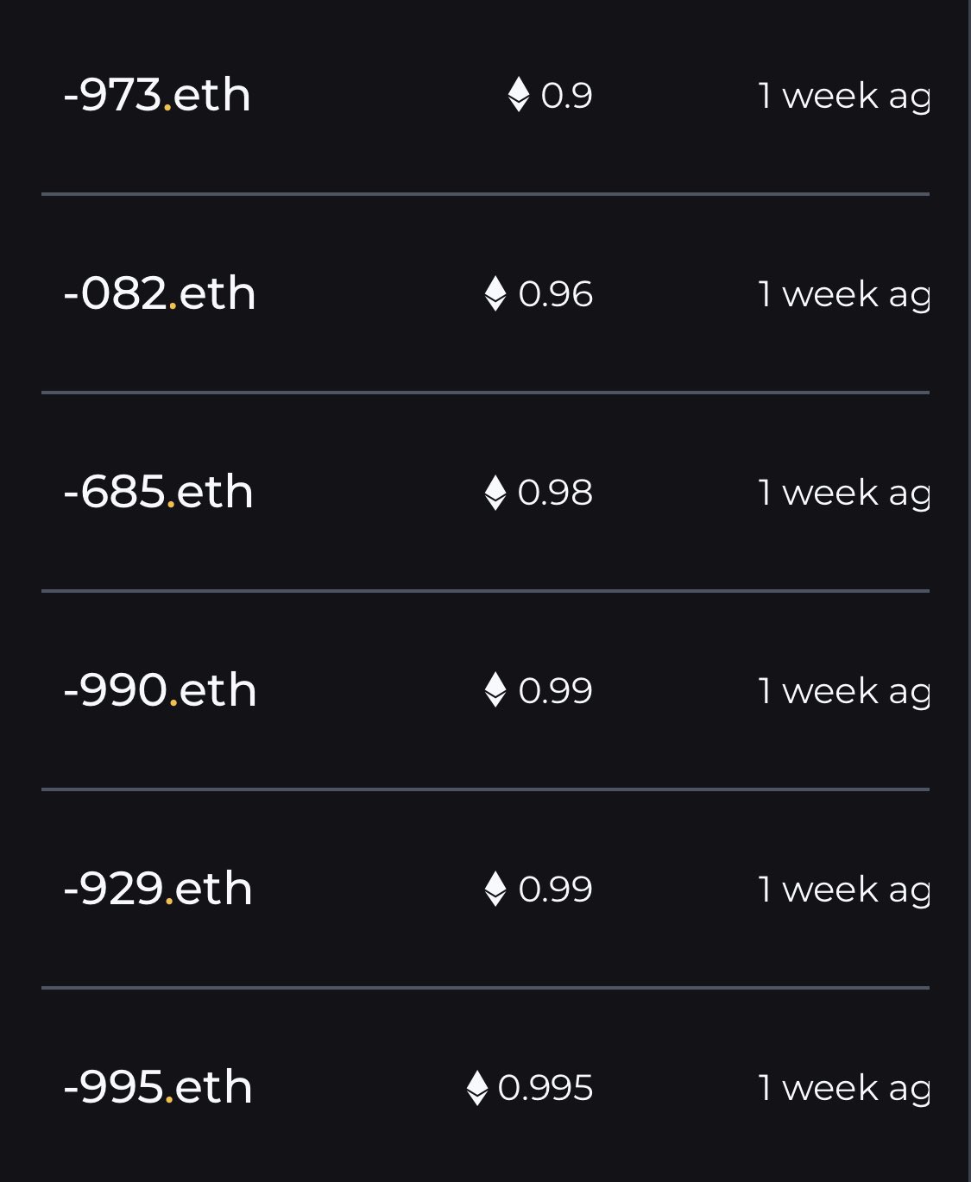Image resolution: width=971 pixels, height=1182 pixels.
Task: Click the 0.995 price value
Action: click(x=545, y=1088)
